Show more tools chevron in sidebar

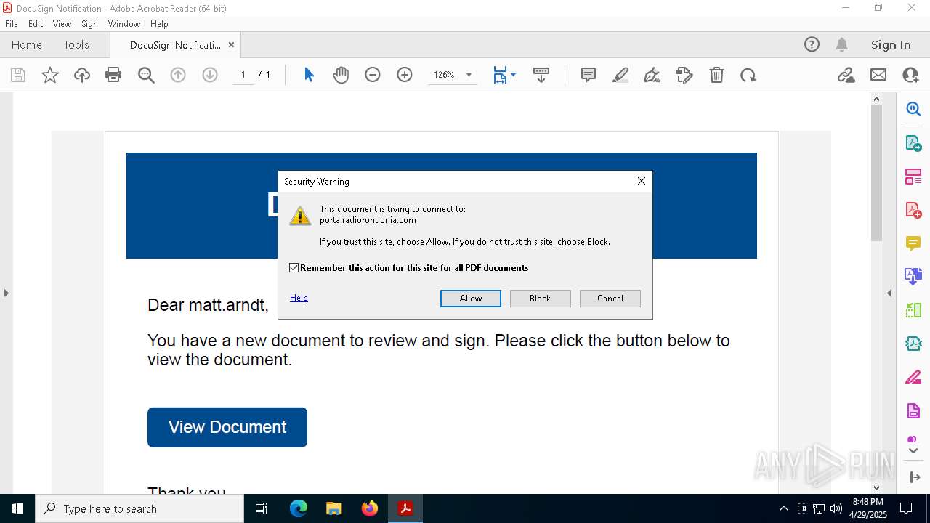click(913, 451)
